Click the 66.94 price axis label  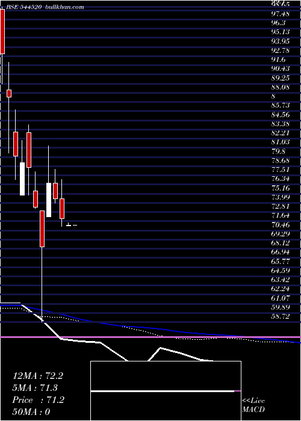[281, 253]
